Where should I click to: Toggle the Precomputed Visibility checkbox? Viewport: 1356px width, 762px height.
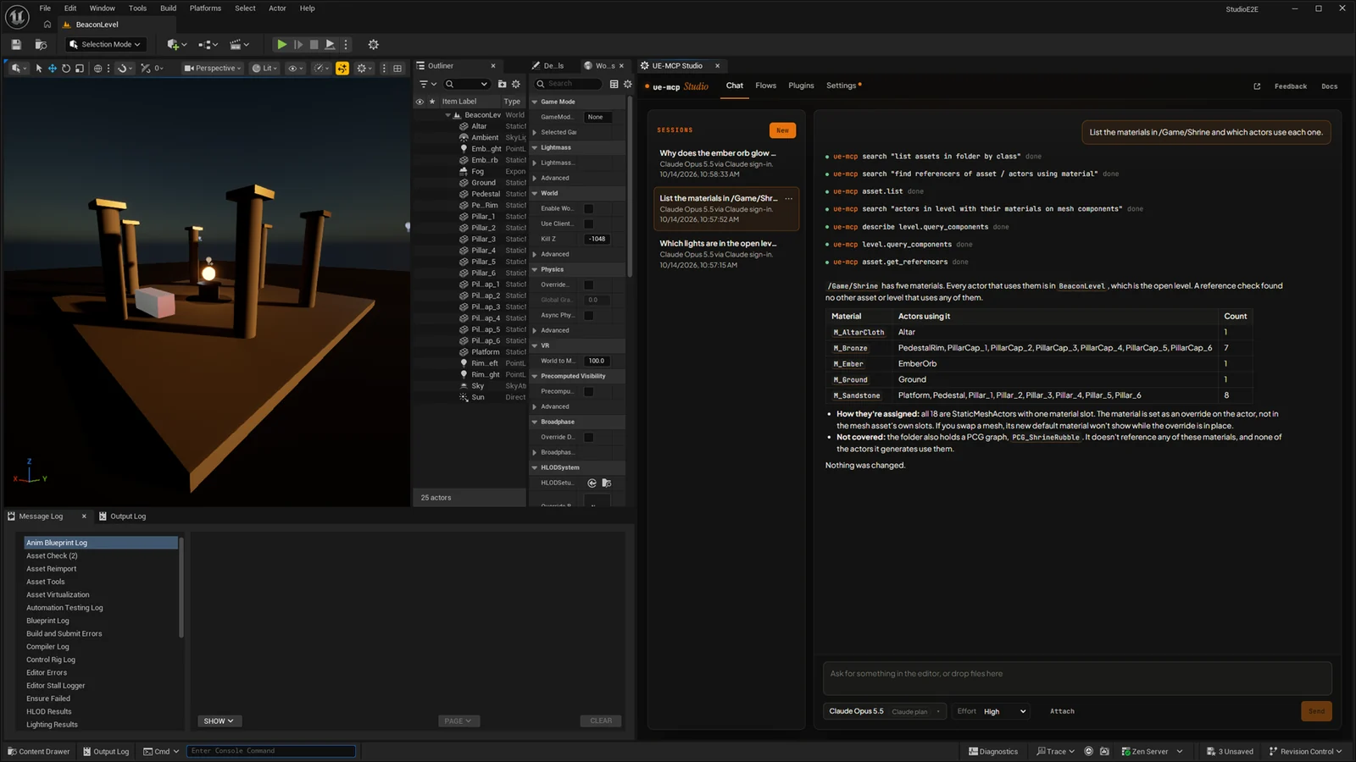coord(589,391)
